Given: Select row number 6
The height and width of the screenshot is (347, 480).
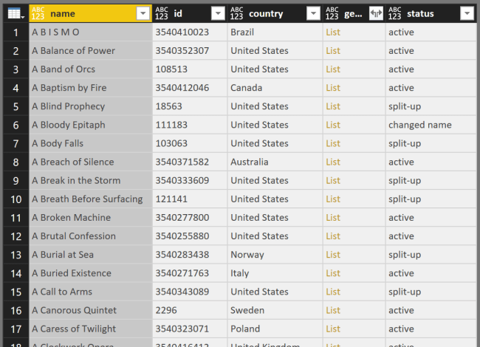Looking at the screenshot, I should (x=15, y=125).
